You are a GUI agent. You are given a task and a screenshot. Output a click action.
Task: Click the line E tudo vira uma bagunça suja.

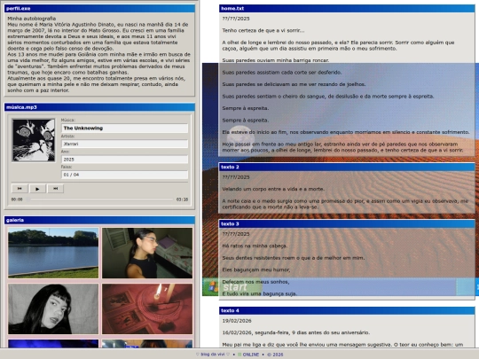point(259,293)
